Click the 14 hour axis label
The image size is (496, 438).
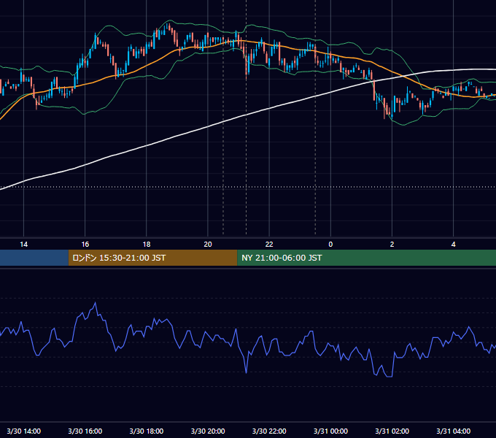point(24,245)
